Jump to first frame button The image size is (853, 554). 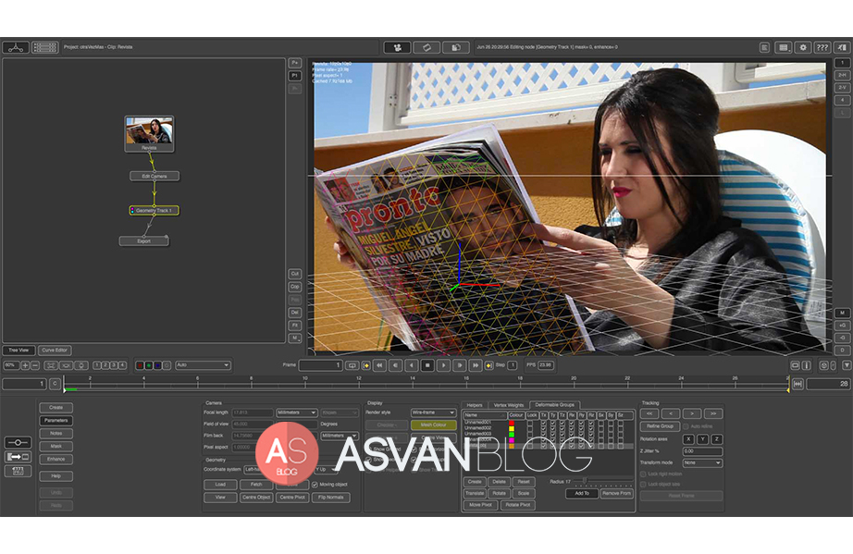click(379, 365)
